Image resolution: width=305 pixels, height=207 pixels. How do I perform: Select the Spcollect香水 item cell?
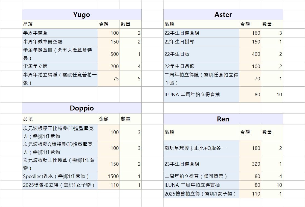coord(60,176)
